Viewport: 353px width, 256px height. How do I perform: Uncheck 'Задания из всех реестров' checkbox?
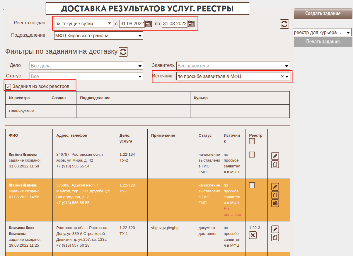point(8,87)
